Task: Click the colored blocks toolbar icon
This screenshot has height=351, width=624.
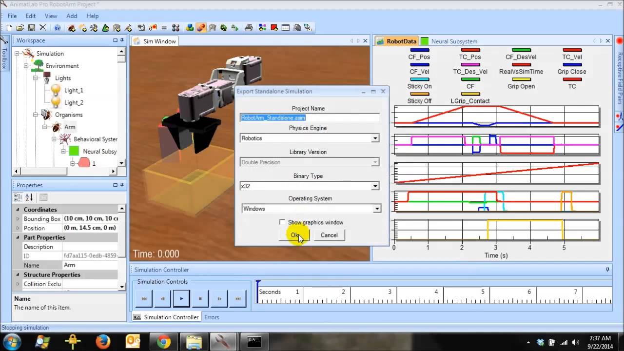Action: click(x=189, y=28)
